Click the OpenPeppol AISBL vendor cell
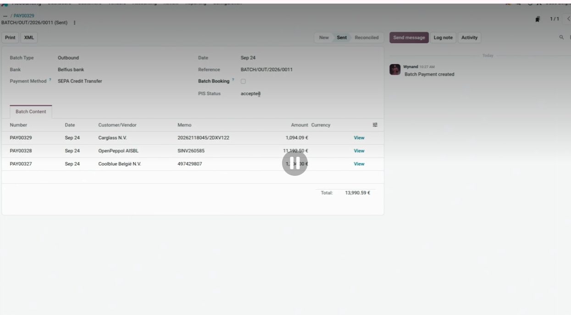 pos(118,151)
